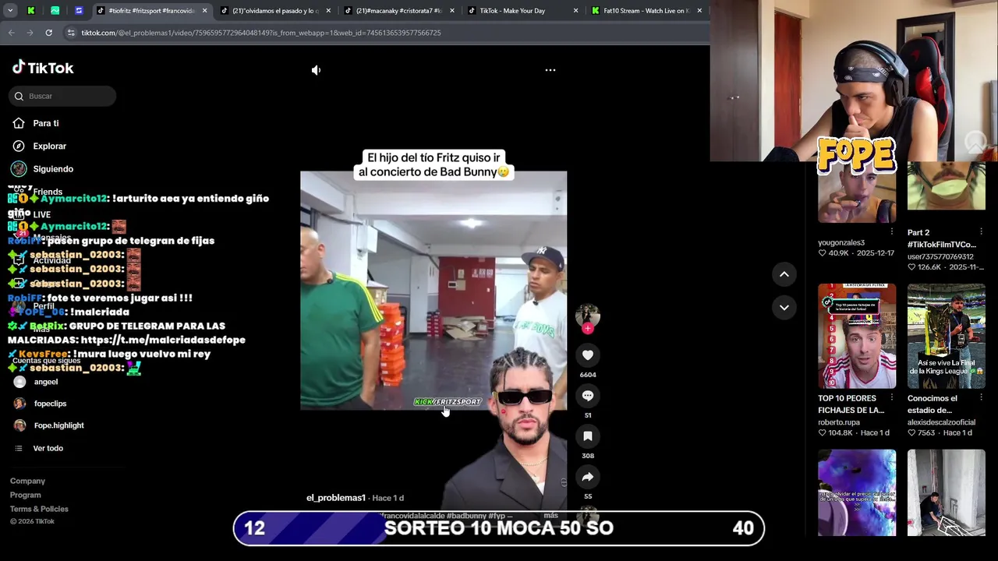998x561 pixels.
Task: Switch to the #macanaky #cristorata7 tab
Action: point(398,11)
